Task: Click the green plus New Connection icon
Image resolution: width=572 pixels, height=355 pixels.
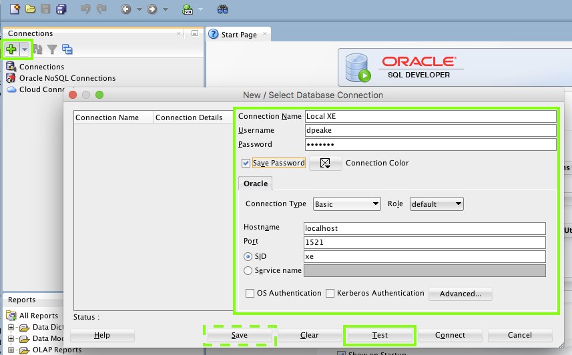Action: [x=11, y=49]
